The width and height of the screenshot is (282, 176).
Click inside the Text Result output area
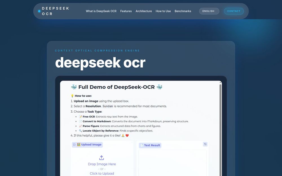coord(173,162)
